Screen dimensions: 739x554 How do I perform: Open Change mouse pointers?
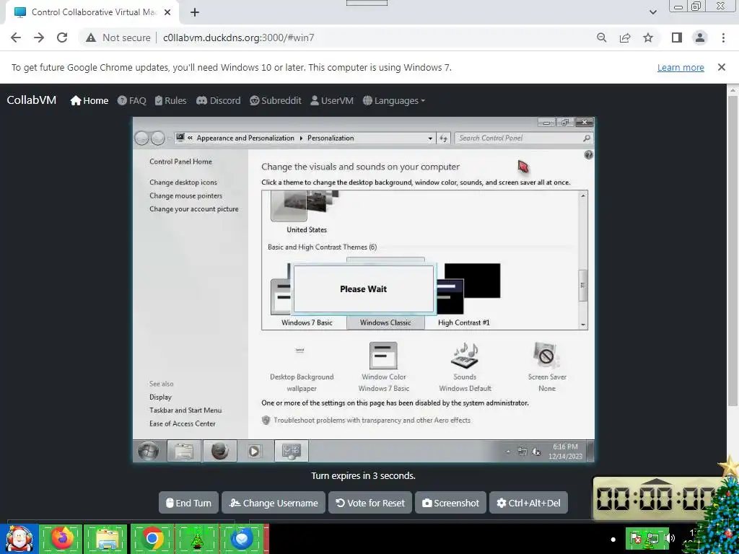point(185,195)
